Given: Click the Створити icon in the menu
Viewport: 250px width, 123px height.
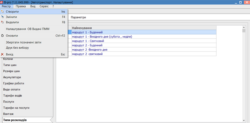Looking at the screenshot, I should click(2, 12).
